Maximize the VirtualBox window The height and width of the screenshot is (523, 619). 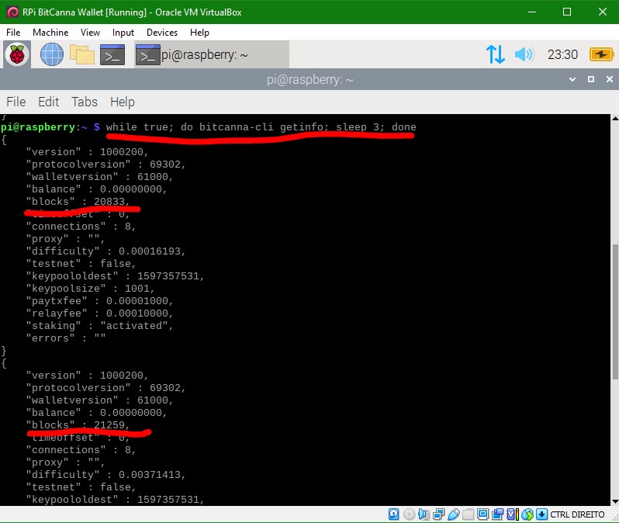point(567,12)
